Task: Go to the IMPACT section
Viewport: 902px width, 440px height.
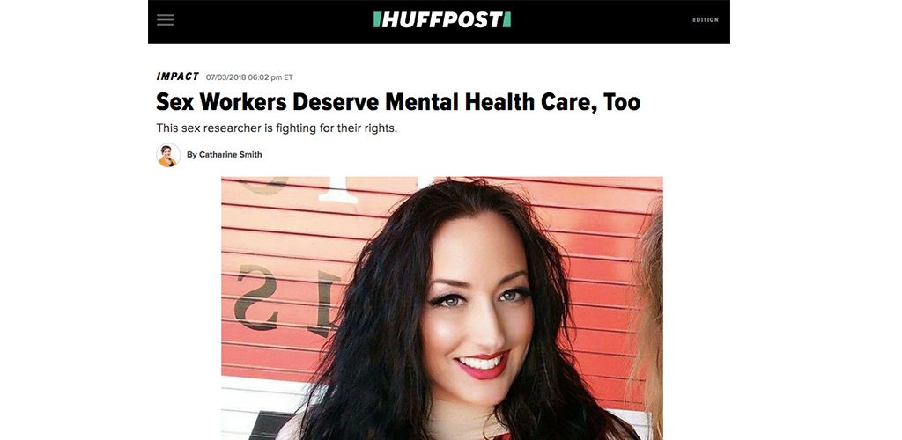Action: click(x=178, y=77)
